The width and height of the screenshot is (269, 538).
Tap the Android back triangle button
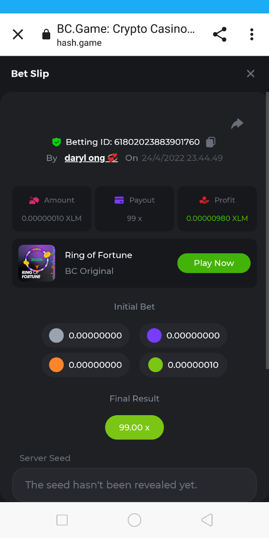(207, 520)
